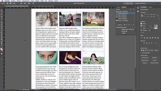Select the Selection tool arrow
Screen dimensions: 161x91
(2, 8)
